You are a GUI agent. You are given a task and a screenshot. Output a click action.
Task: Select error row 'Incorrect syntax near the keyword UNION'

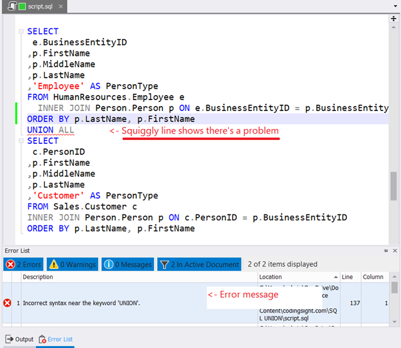click(x=195, y=303)
